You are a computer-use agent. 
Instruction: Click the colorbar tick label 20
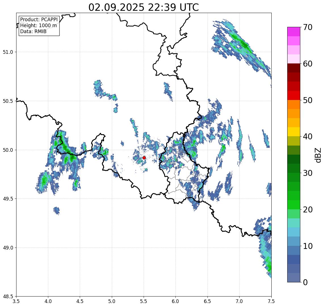click(x=308, y=209)
